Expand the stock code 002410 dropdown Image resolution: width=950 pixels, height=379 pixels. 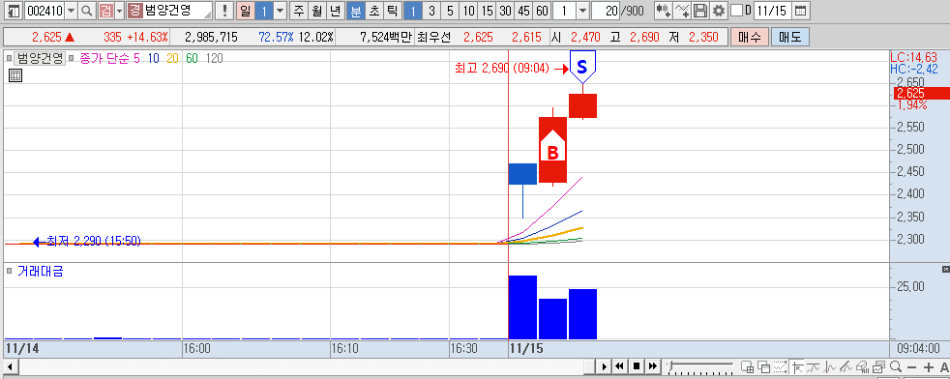tap(72, 11)
